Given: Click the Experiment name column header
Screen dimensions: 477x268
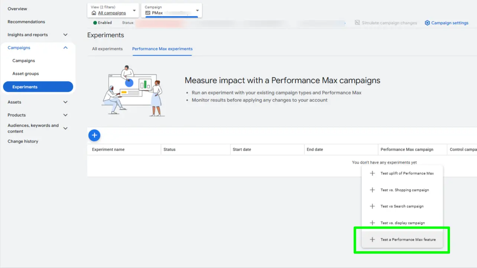Looking at the screenshot, I should [108, 150].
